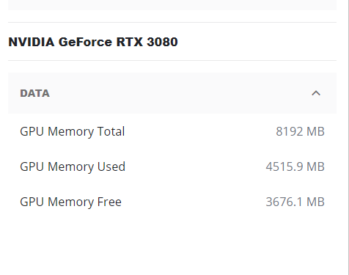Click the word Total in the first row
This screenshot has width=349, height=275.
point(111,131)
